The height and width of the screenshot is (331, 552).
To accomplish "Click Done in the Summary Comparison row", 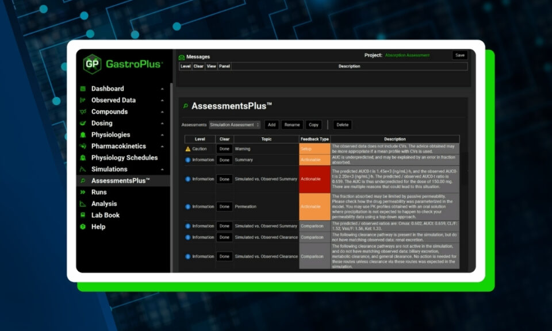I will (x=224, y=226).
